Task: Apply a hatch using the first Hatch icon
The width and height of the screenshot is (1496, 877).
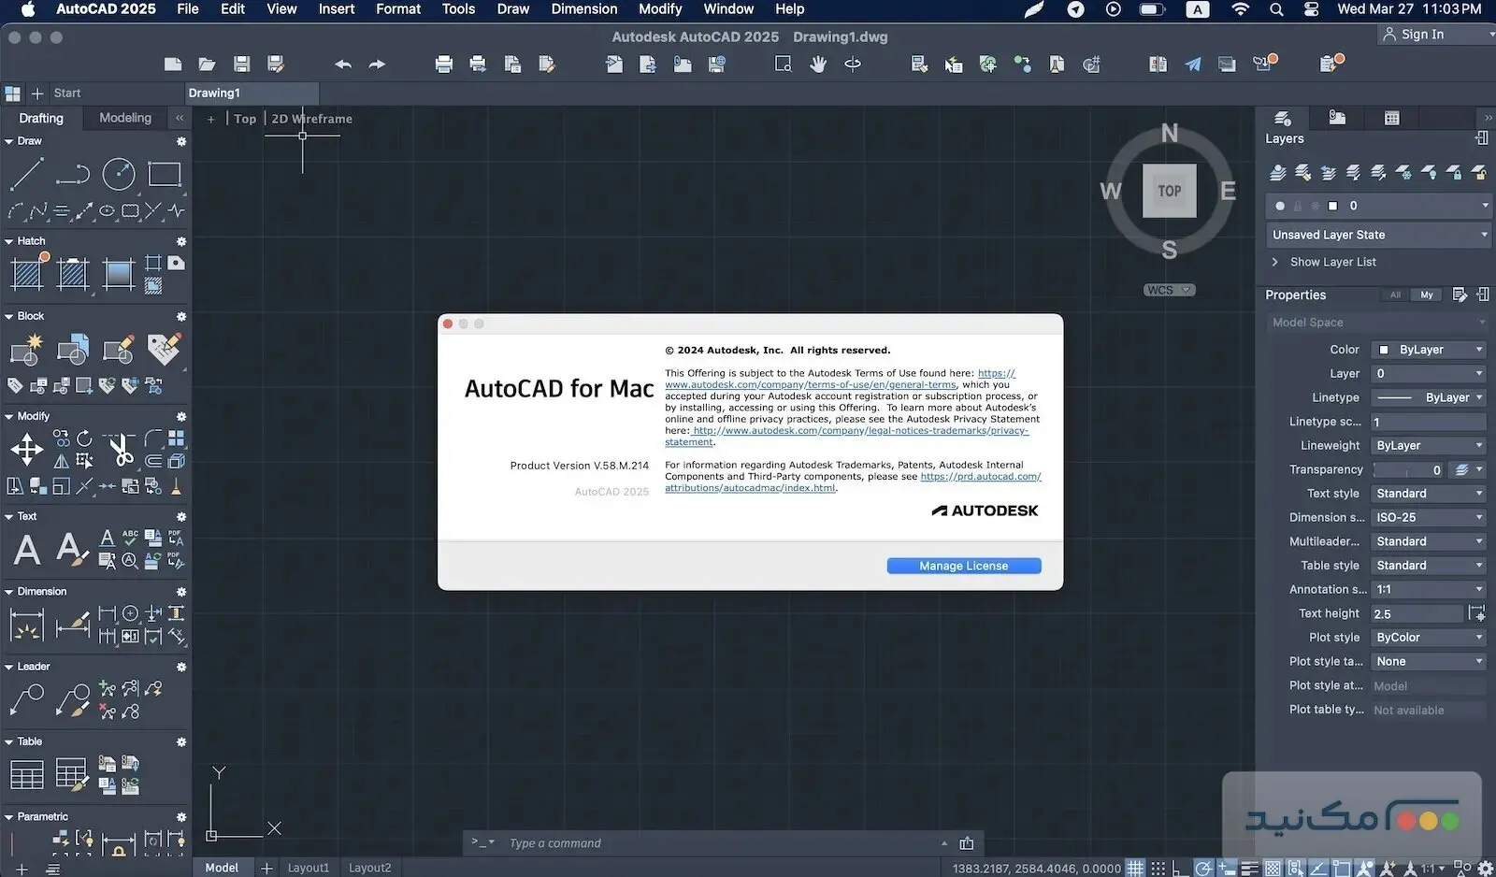Action: pyautogui.click(x=27, y=272)
